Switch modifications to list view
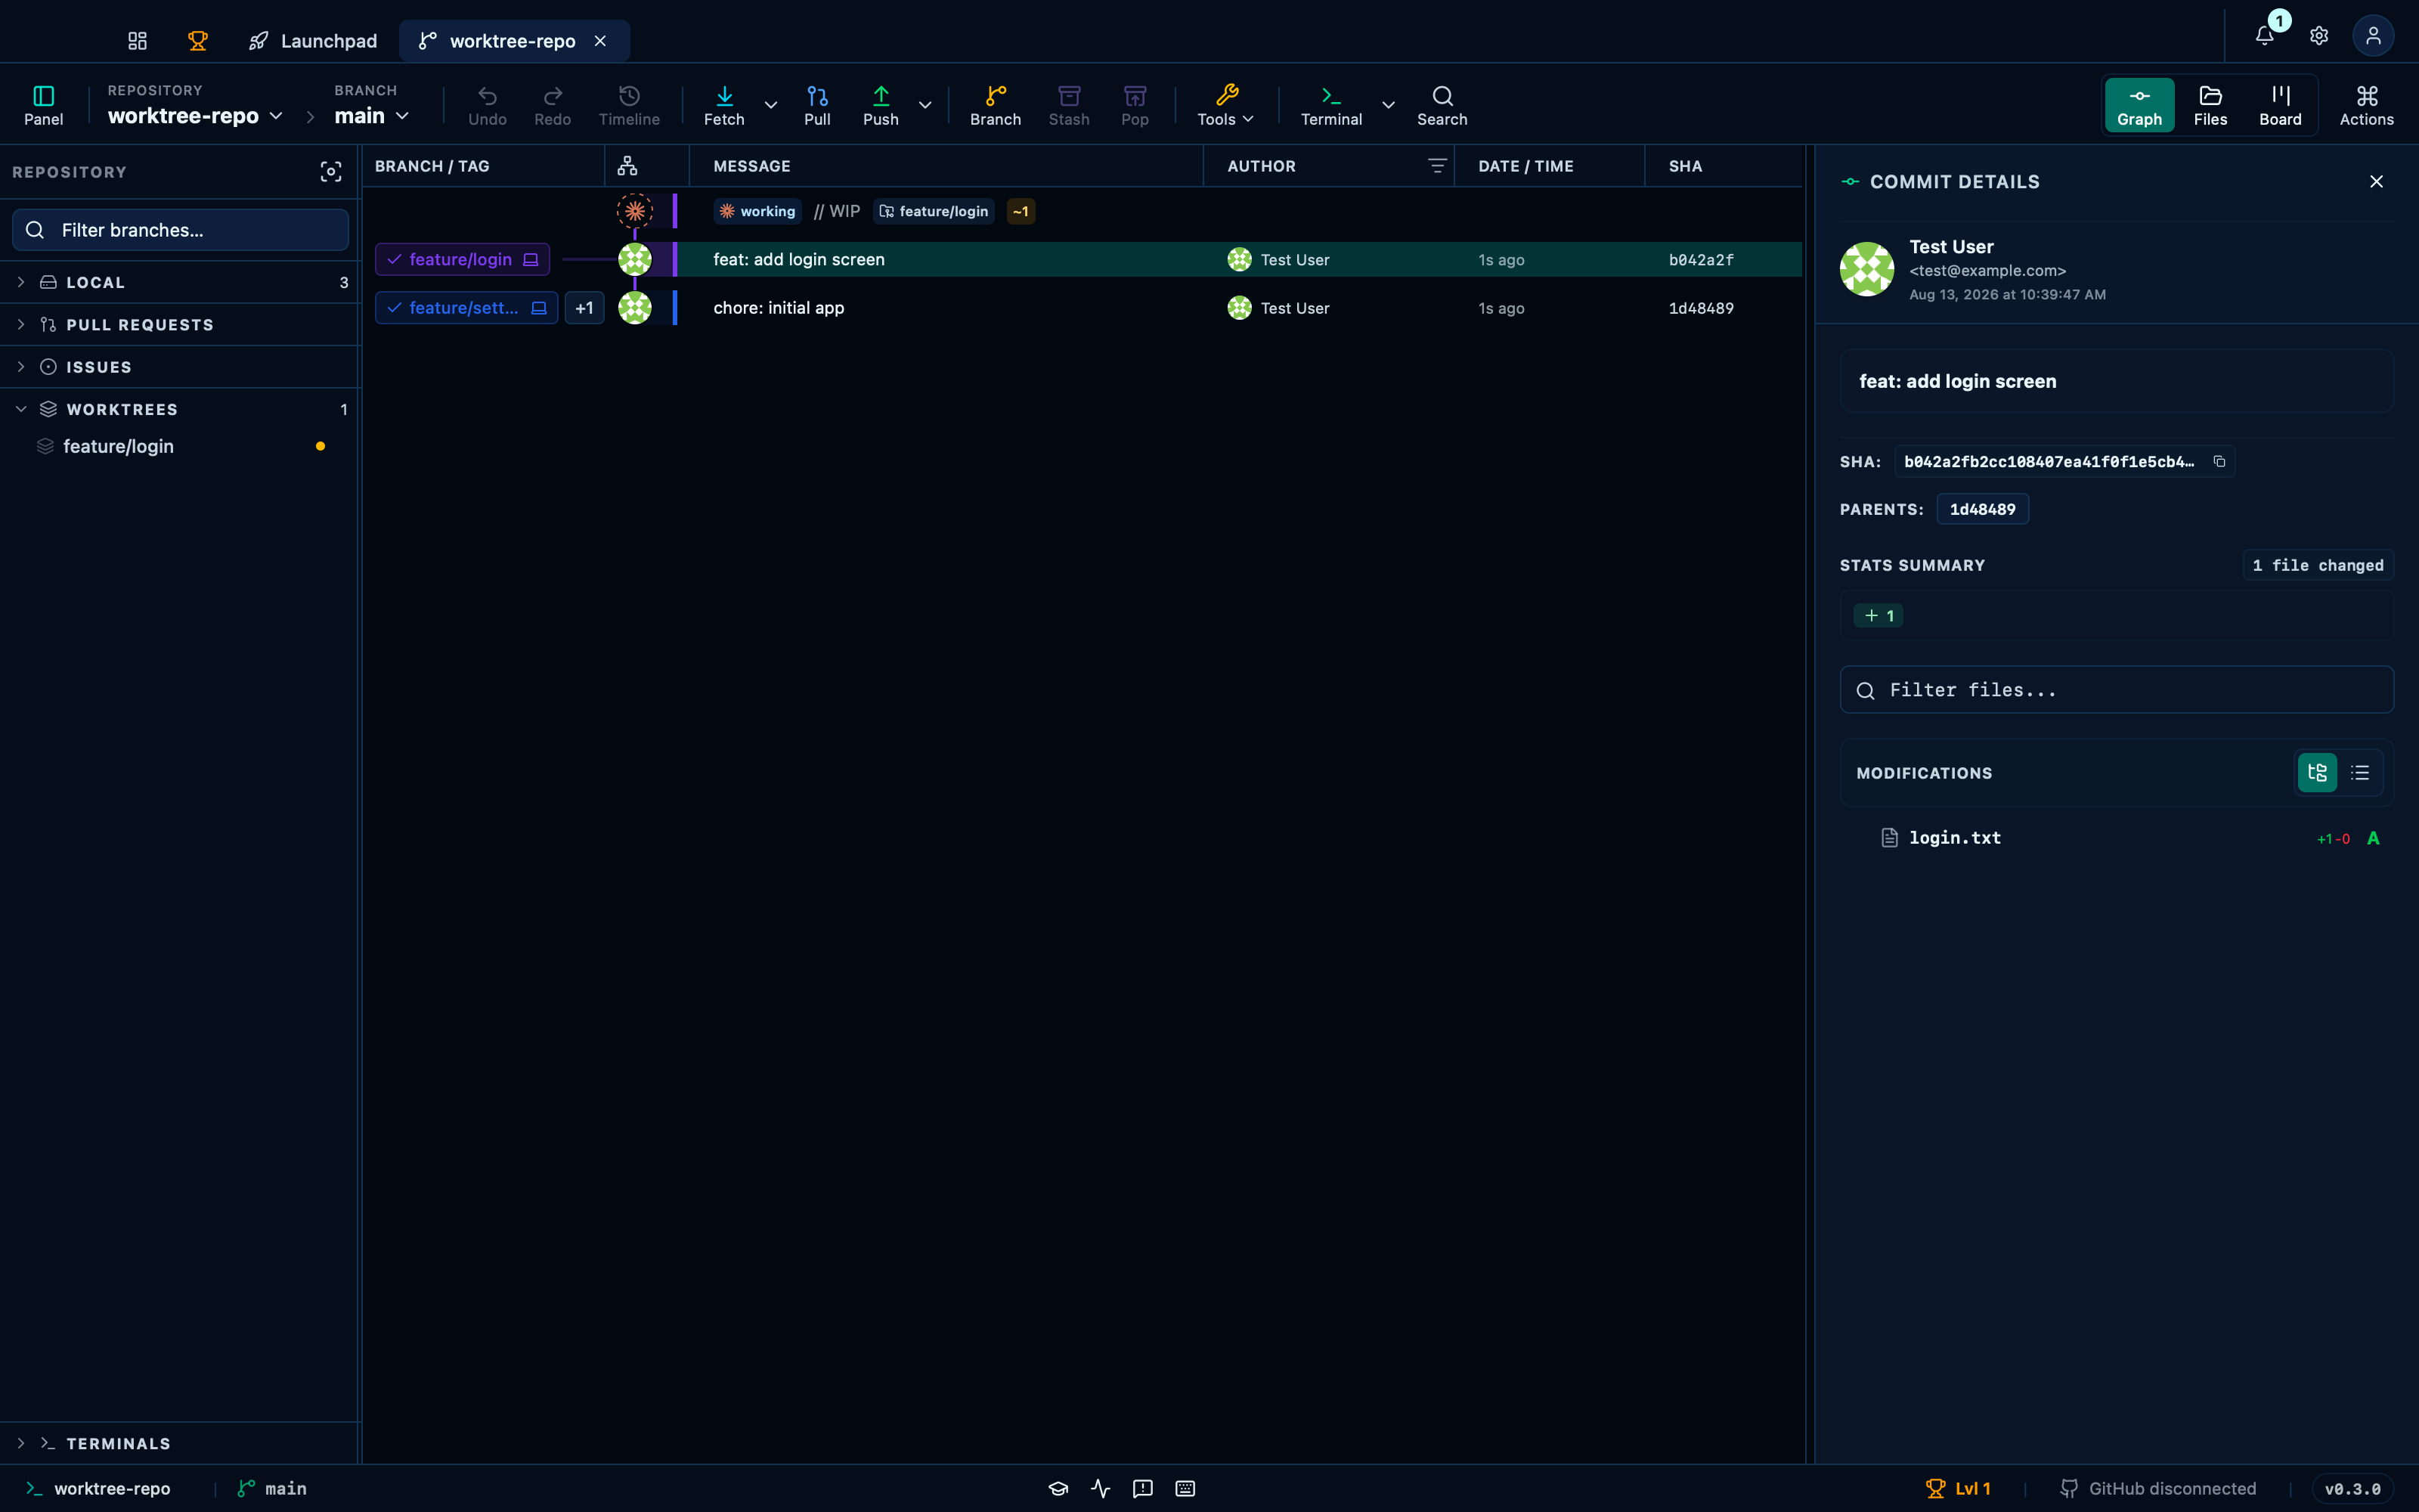The width and height of the screenshot is (2419, 1512). click(x=2360, y=773)
